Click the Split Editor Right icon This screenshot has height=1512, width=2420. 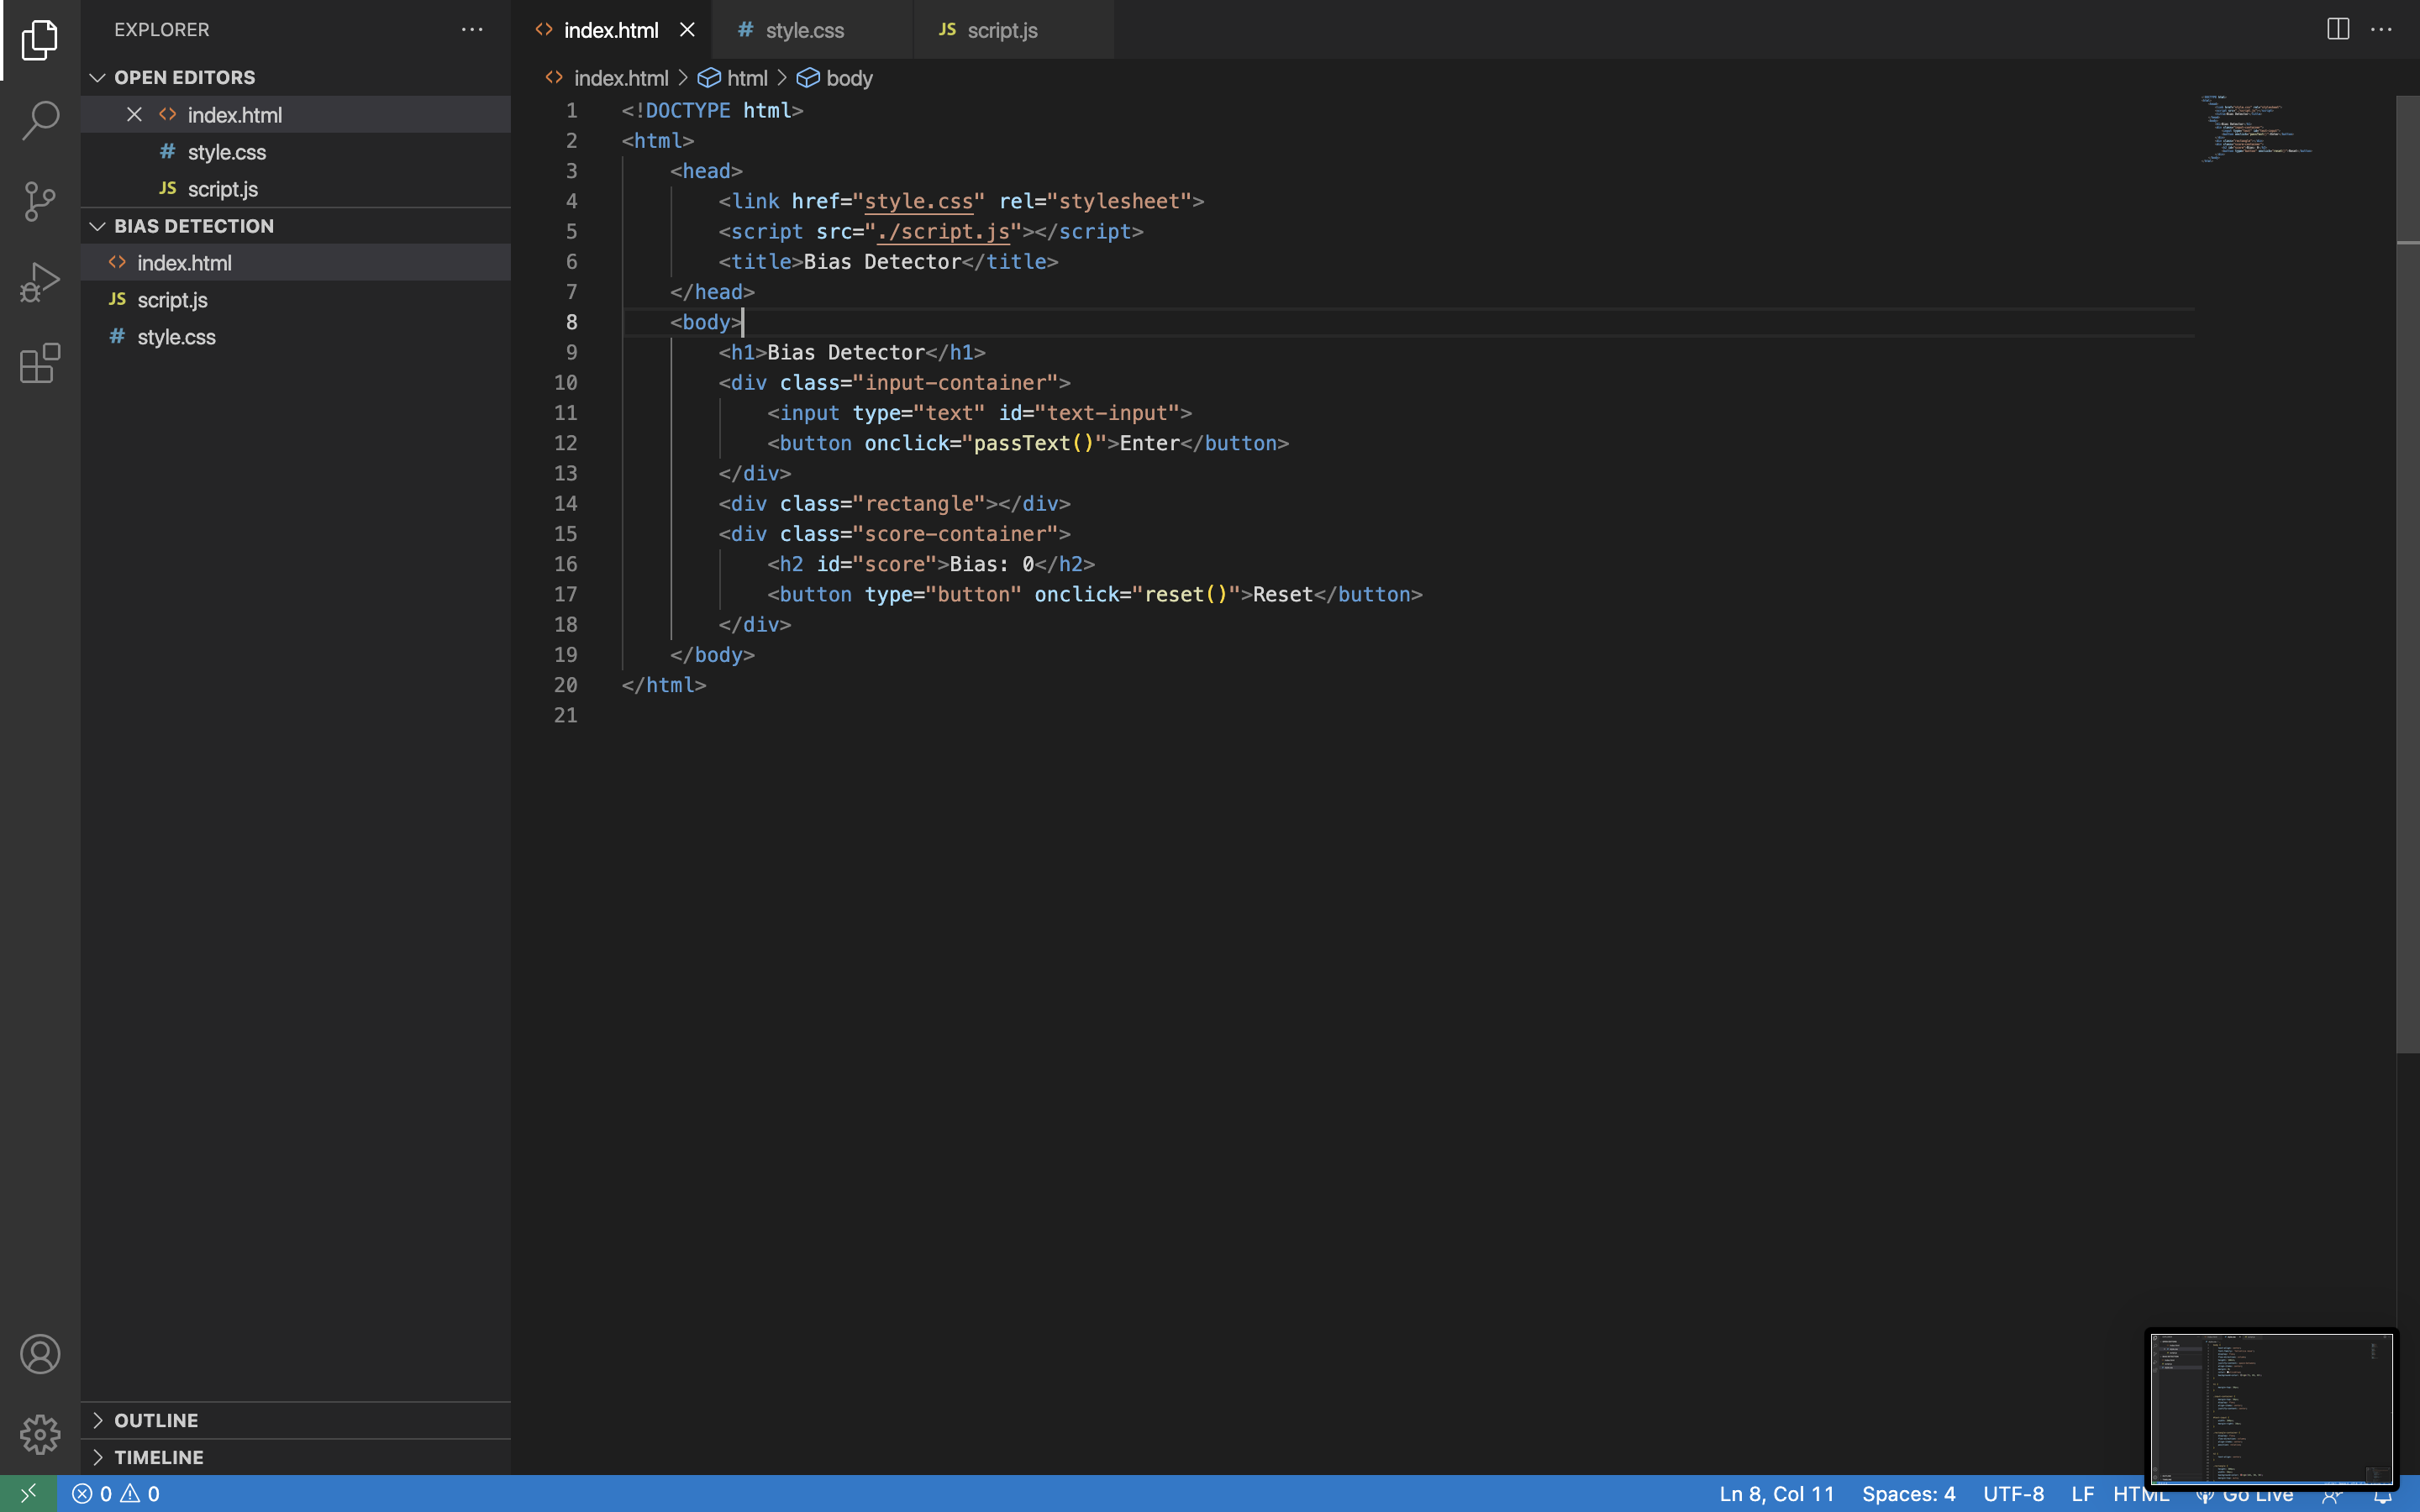(x=2337, y=29)
